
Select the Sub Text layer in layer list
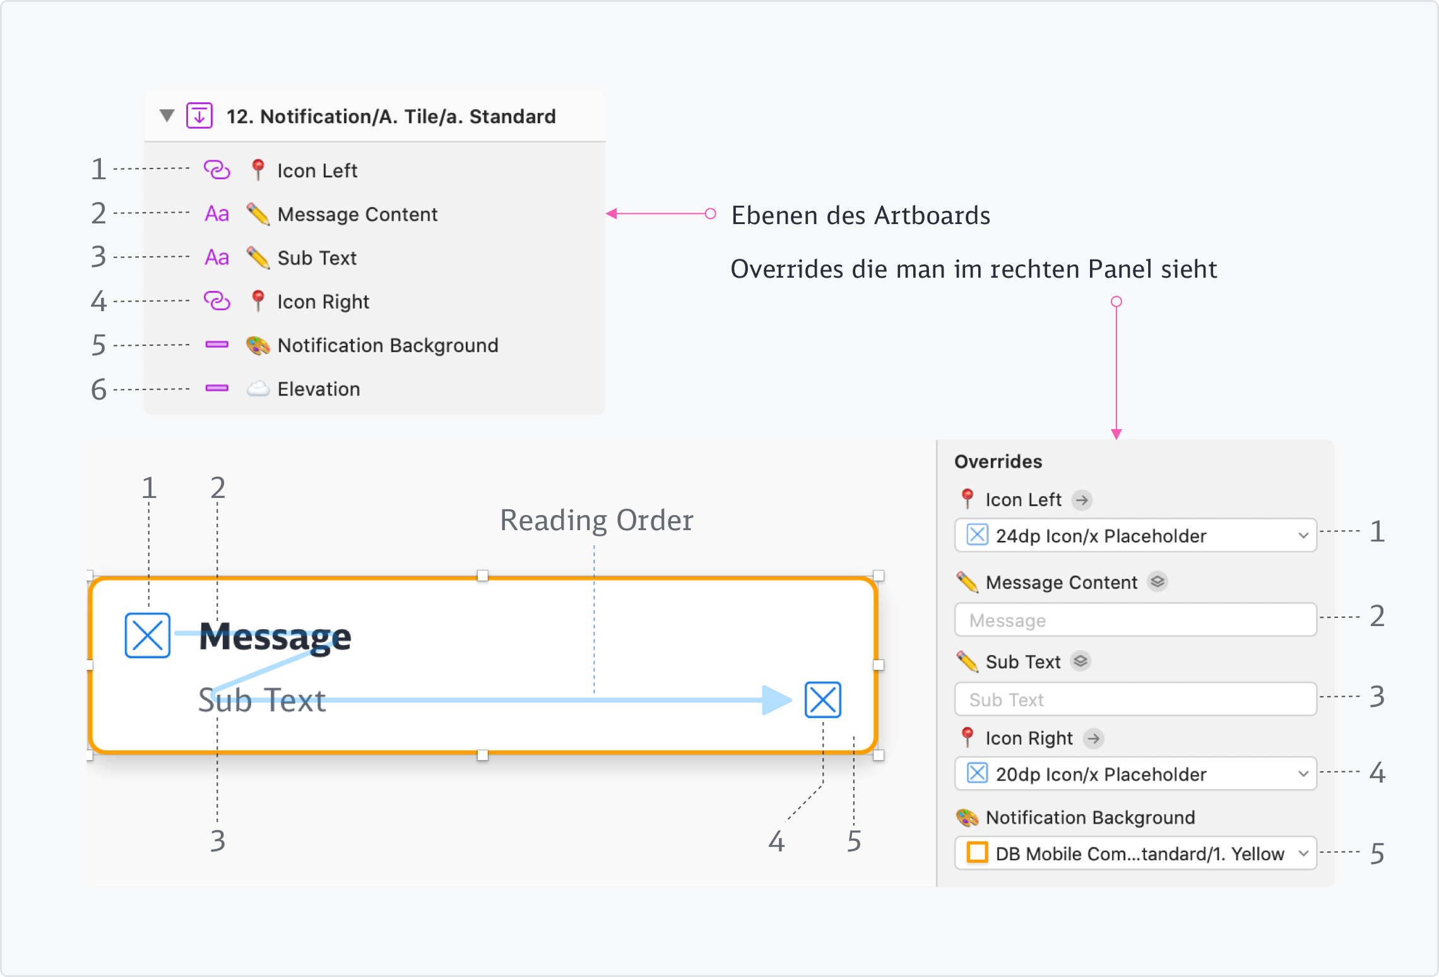pos(317,258)
